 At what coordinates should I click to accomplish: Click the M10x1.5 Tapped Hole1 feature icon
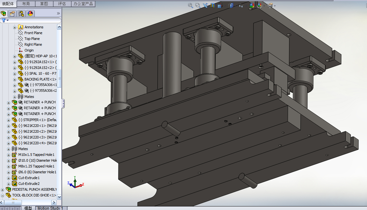[14, 155]
